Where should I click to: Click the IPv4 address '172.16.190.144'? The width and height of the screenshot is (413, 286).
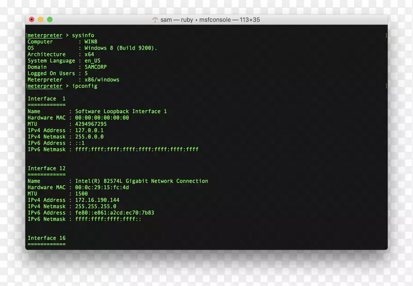pyautogui.click(x=97, y=200)
